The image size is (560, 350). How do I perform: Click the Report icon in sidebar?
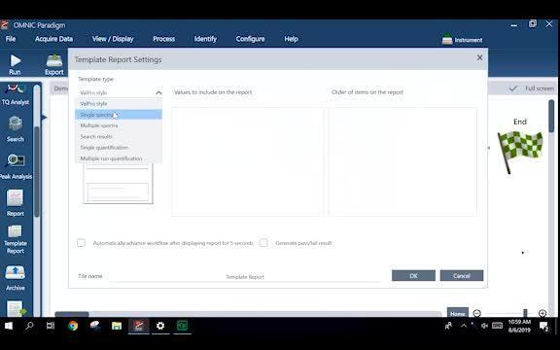(x=15, y=198)
